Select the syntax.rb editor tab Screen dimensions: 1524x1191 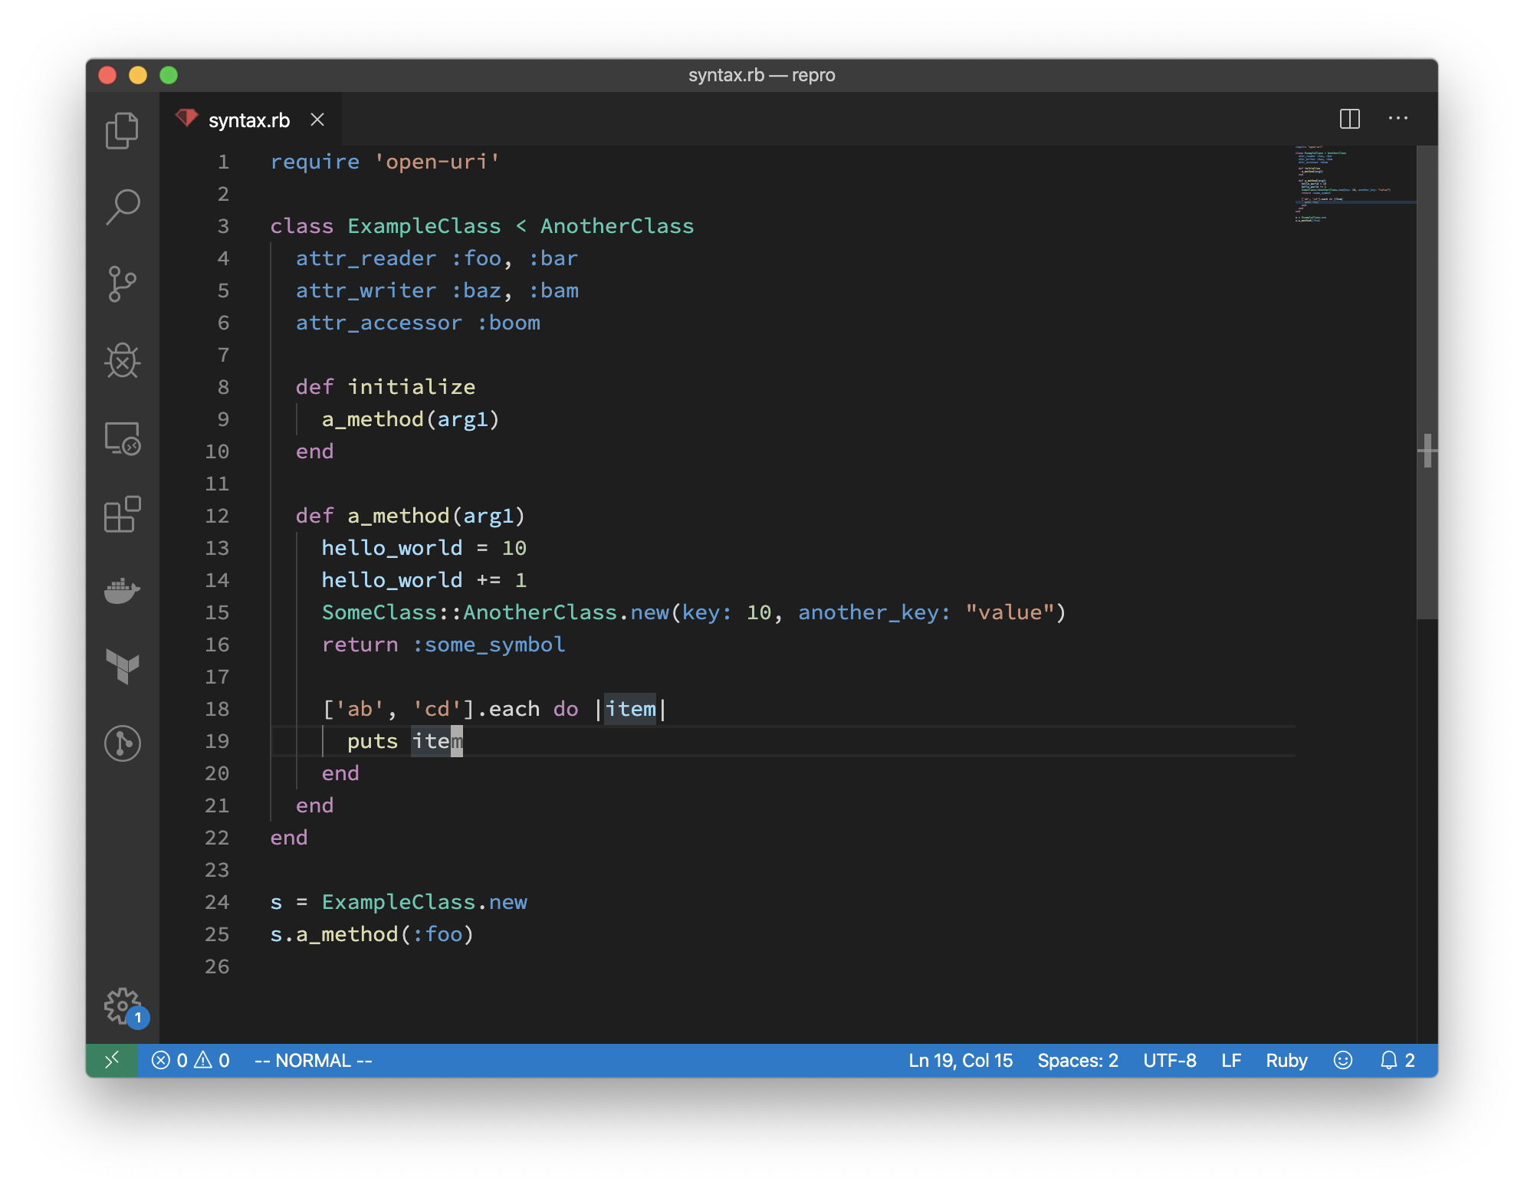(x=248, y=120)
